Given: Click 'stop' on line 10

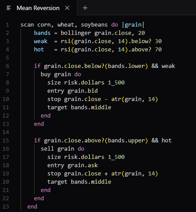Looking at the screenshot, I should click(54, 99).
